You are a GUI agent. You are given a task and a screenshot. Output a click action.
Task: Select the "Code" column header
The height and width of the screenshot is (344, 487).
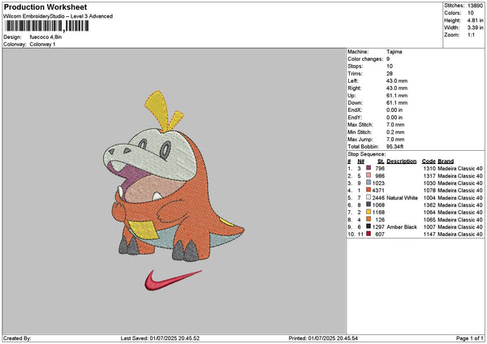[x=429, y=161]
